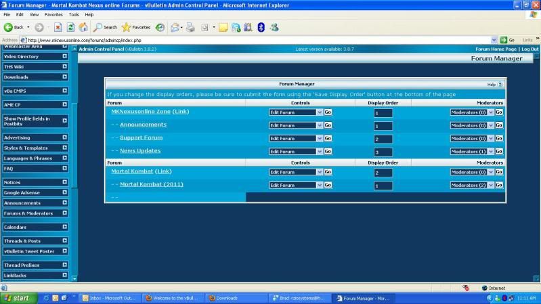Click the Help question mark icon
The width and height of the screenshot is (541, 304).
(x=500, y=84)
